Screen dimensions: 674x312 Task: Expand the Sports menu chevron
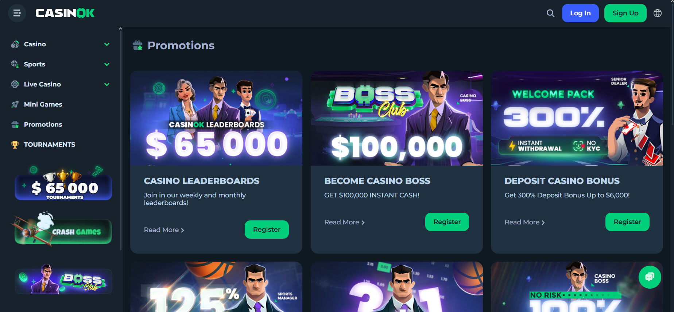pos(107,64)
